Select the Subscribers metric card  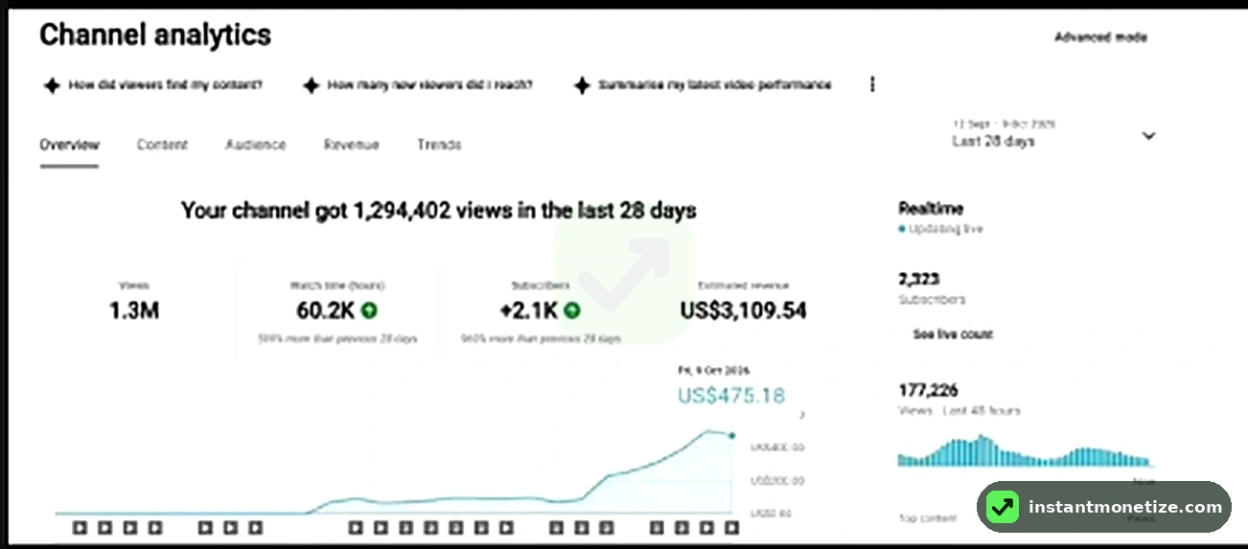(541, 311)
